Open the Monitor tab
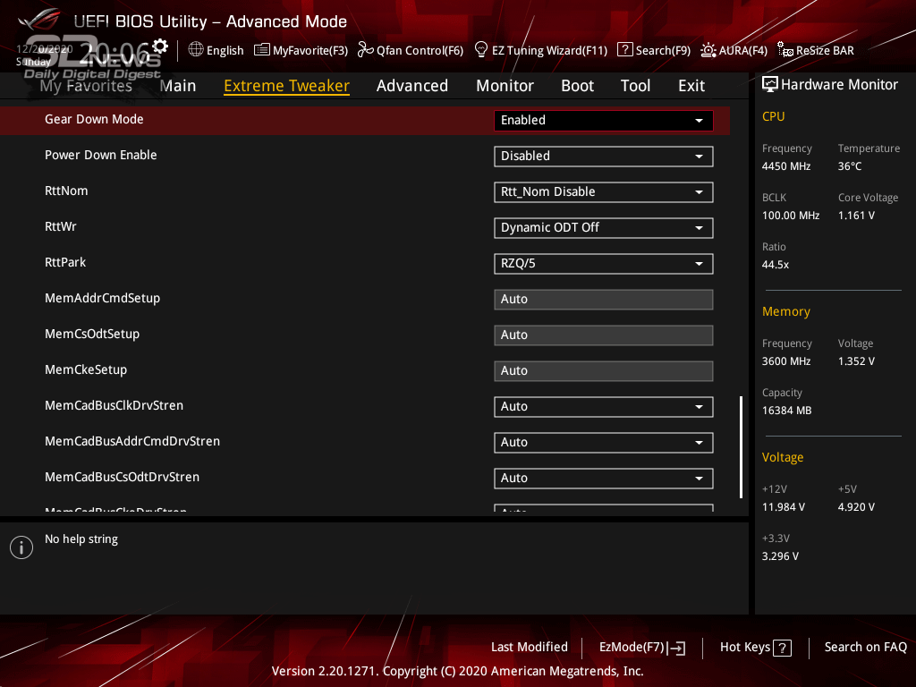The height and width of the screenshot is (687, 916). tap(505, 86)
